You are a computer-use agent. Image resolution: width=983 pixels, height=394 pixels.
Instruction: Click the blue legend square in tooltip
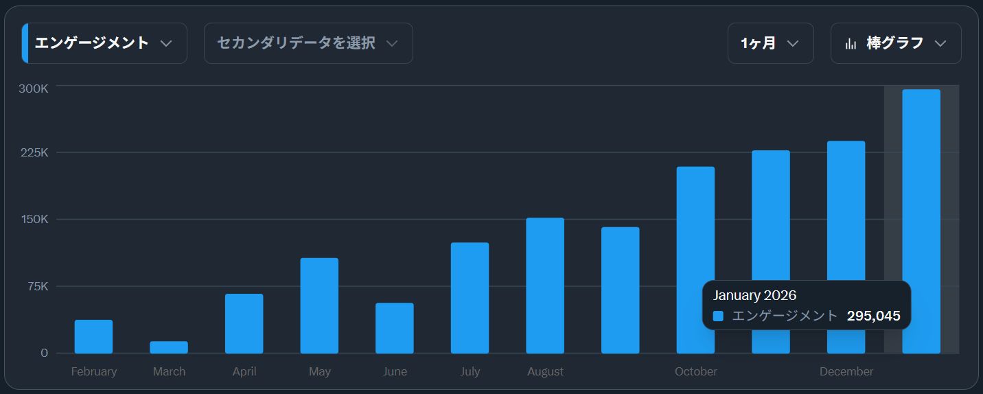718,316
